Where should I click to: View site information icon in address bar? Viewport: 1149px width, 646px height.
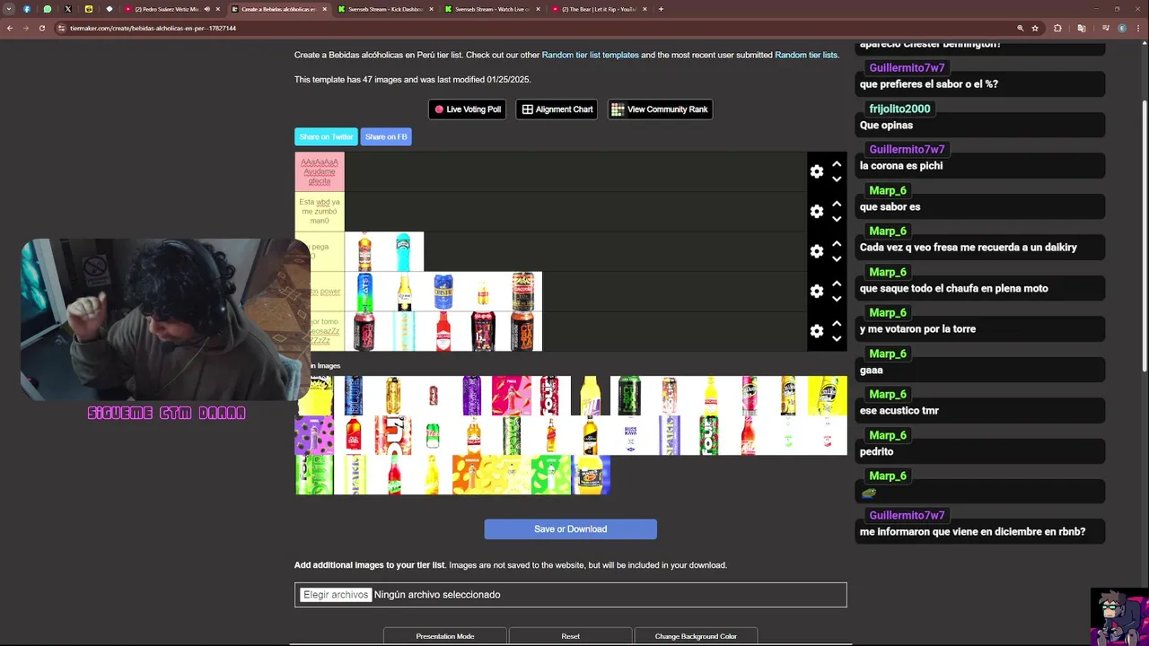click(61, 28)
